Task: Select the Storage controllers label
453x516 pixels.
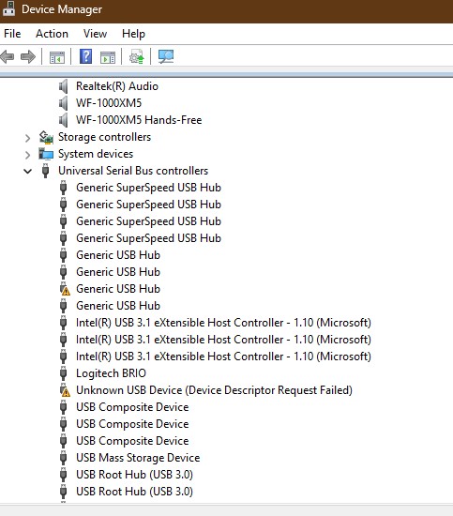Action: coord(105,137)
